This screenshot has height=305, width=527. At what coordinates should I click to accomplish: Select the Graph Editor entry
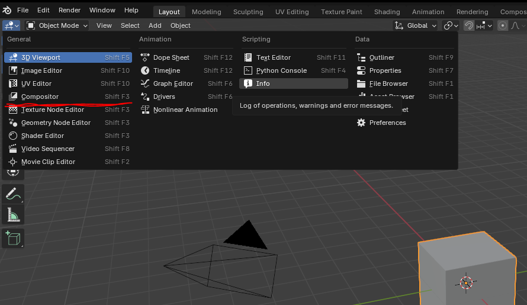click(x=186, y=84)
